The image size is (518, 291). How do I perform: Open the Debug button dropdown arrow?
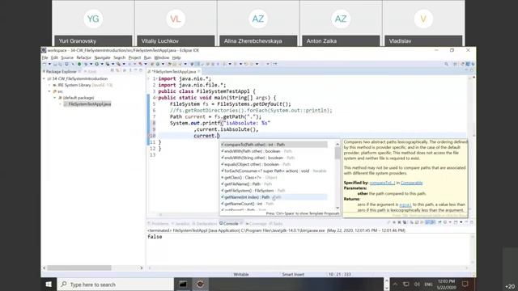pyautogui.click(x=91, y=64)
